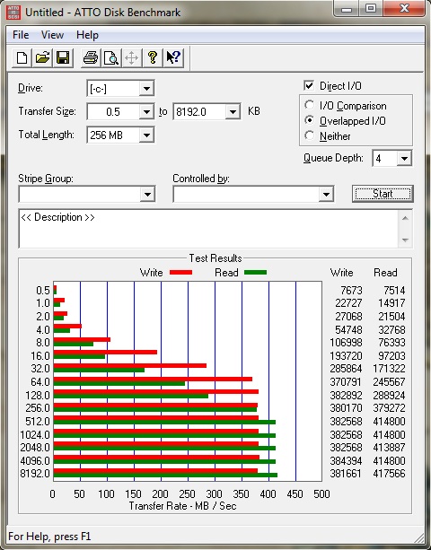Open the Help menu
Screen dimensions: 431x550
(x=87, y=35)
